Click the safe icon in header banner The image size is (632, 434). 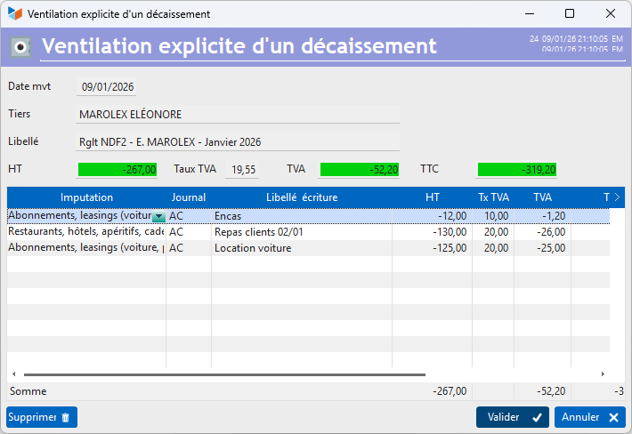click(x=21, y=47)
